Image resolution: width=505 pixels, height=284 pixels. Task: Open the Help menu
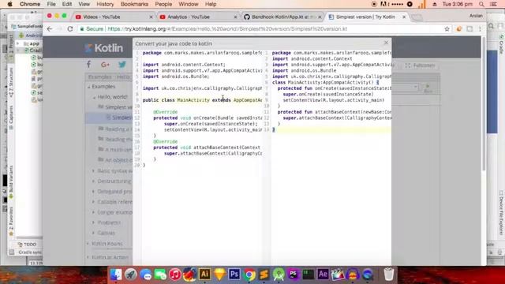211,4
